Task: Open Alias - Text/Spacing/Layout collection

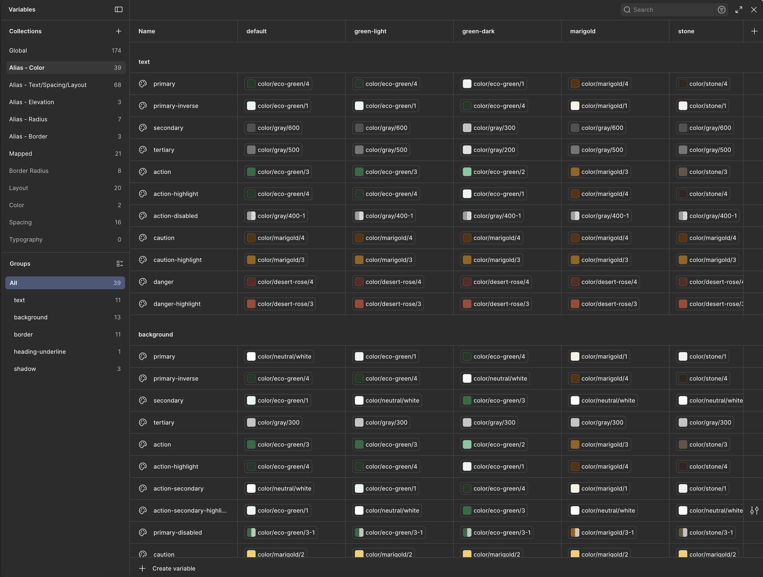Action: point(65,85)
